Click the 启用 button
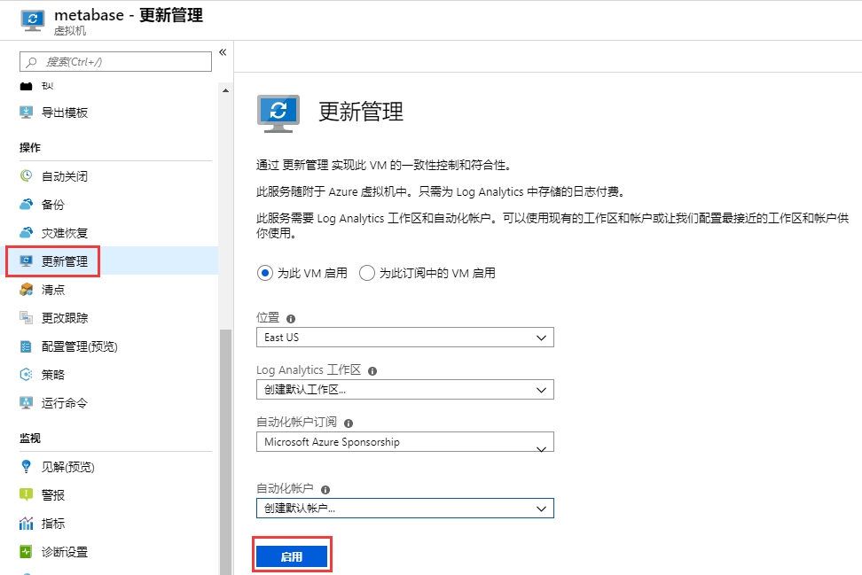This screenshot has width=862, height=575. pos(292,556)
